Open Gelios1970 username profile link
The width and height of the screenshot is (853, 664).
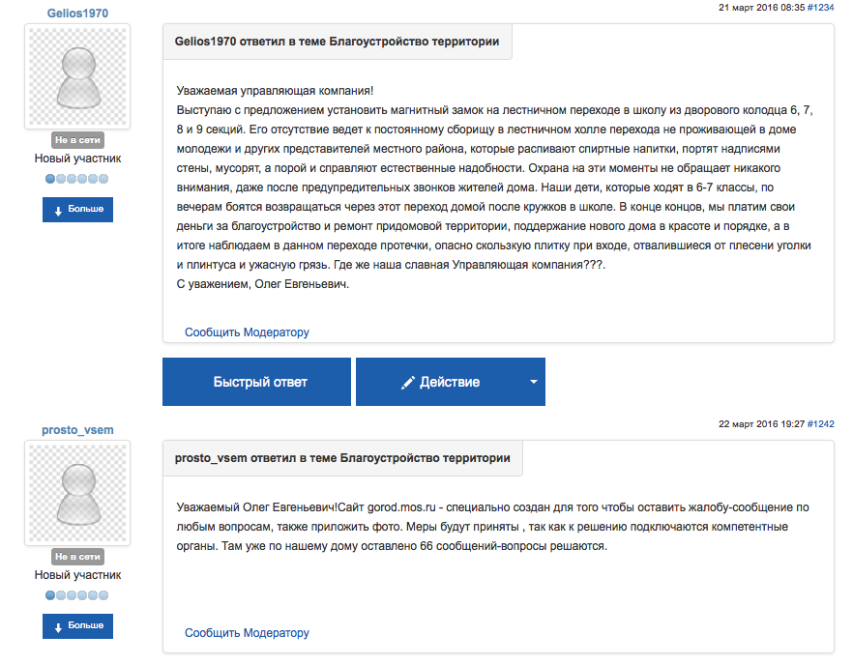pyautogui.click(x=77, y=14)
